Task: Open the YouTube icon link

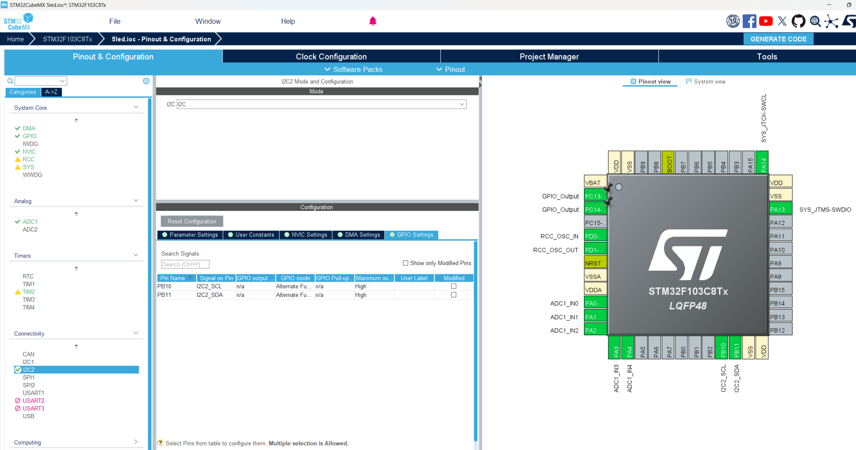Action: pos(766,21)
